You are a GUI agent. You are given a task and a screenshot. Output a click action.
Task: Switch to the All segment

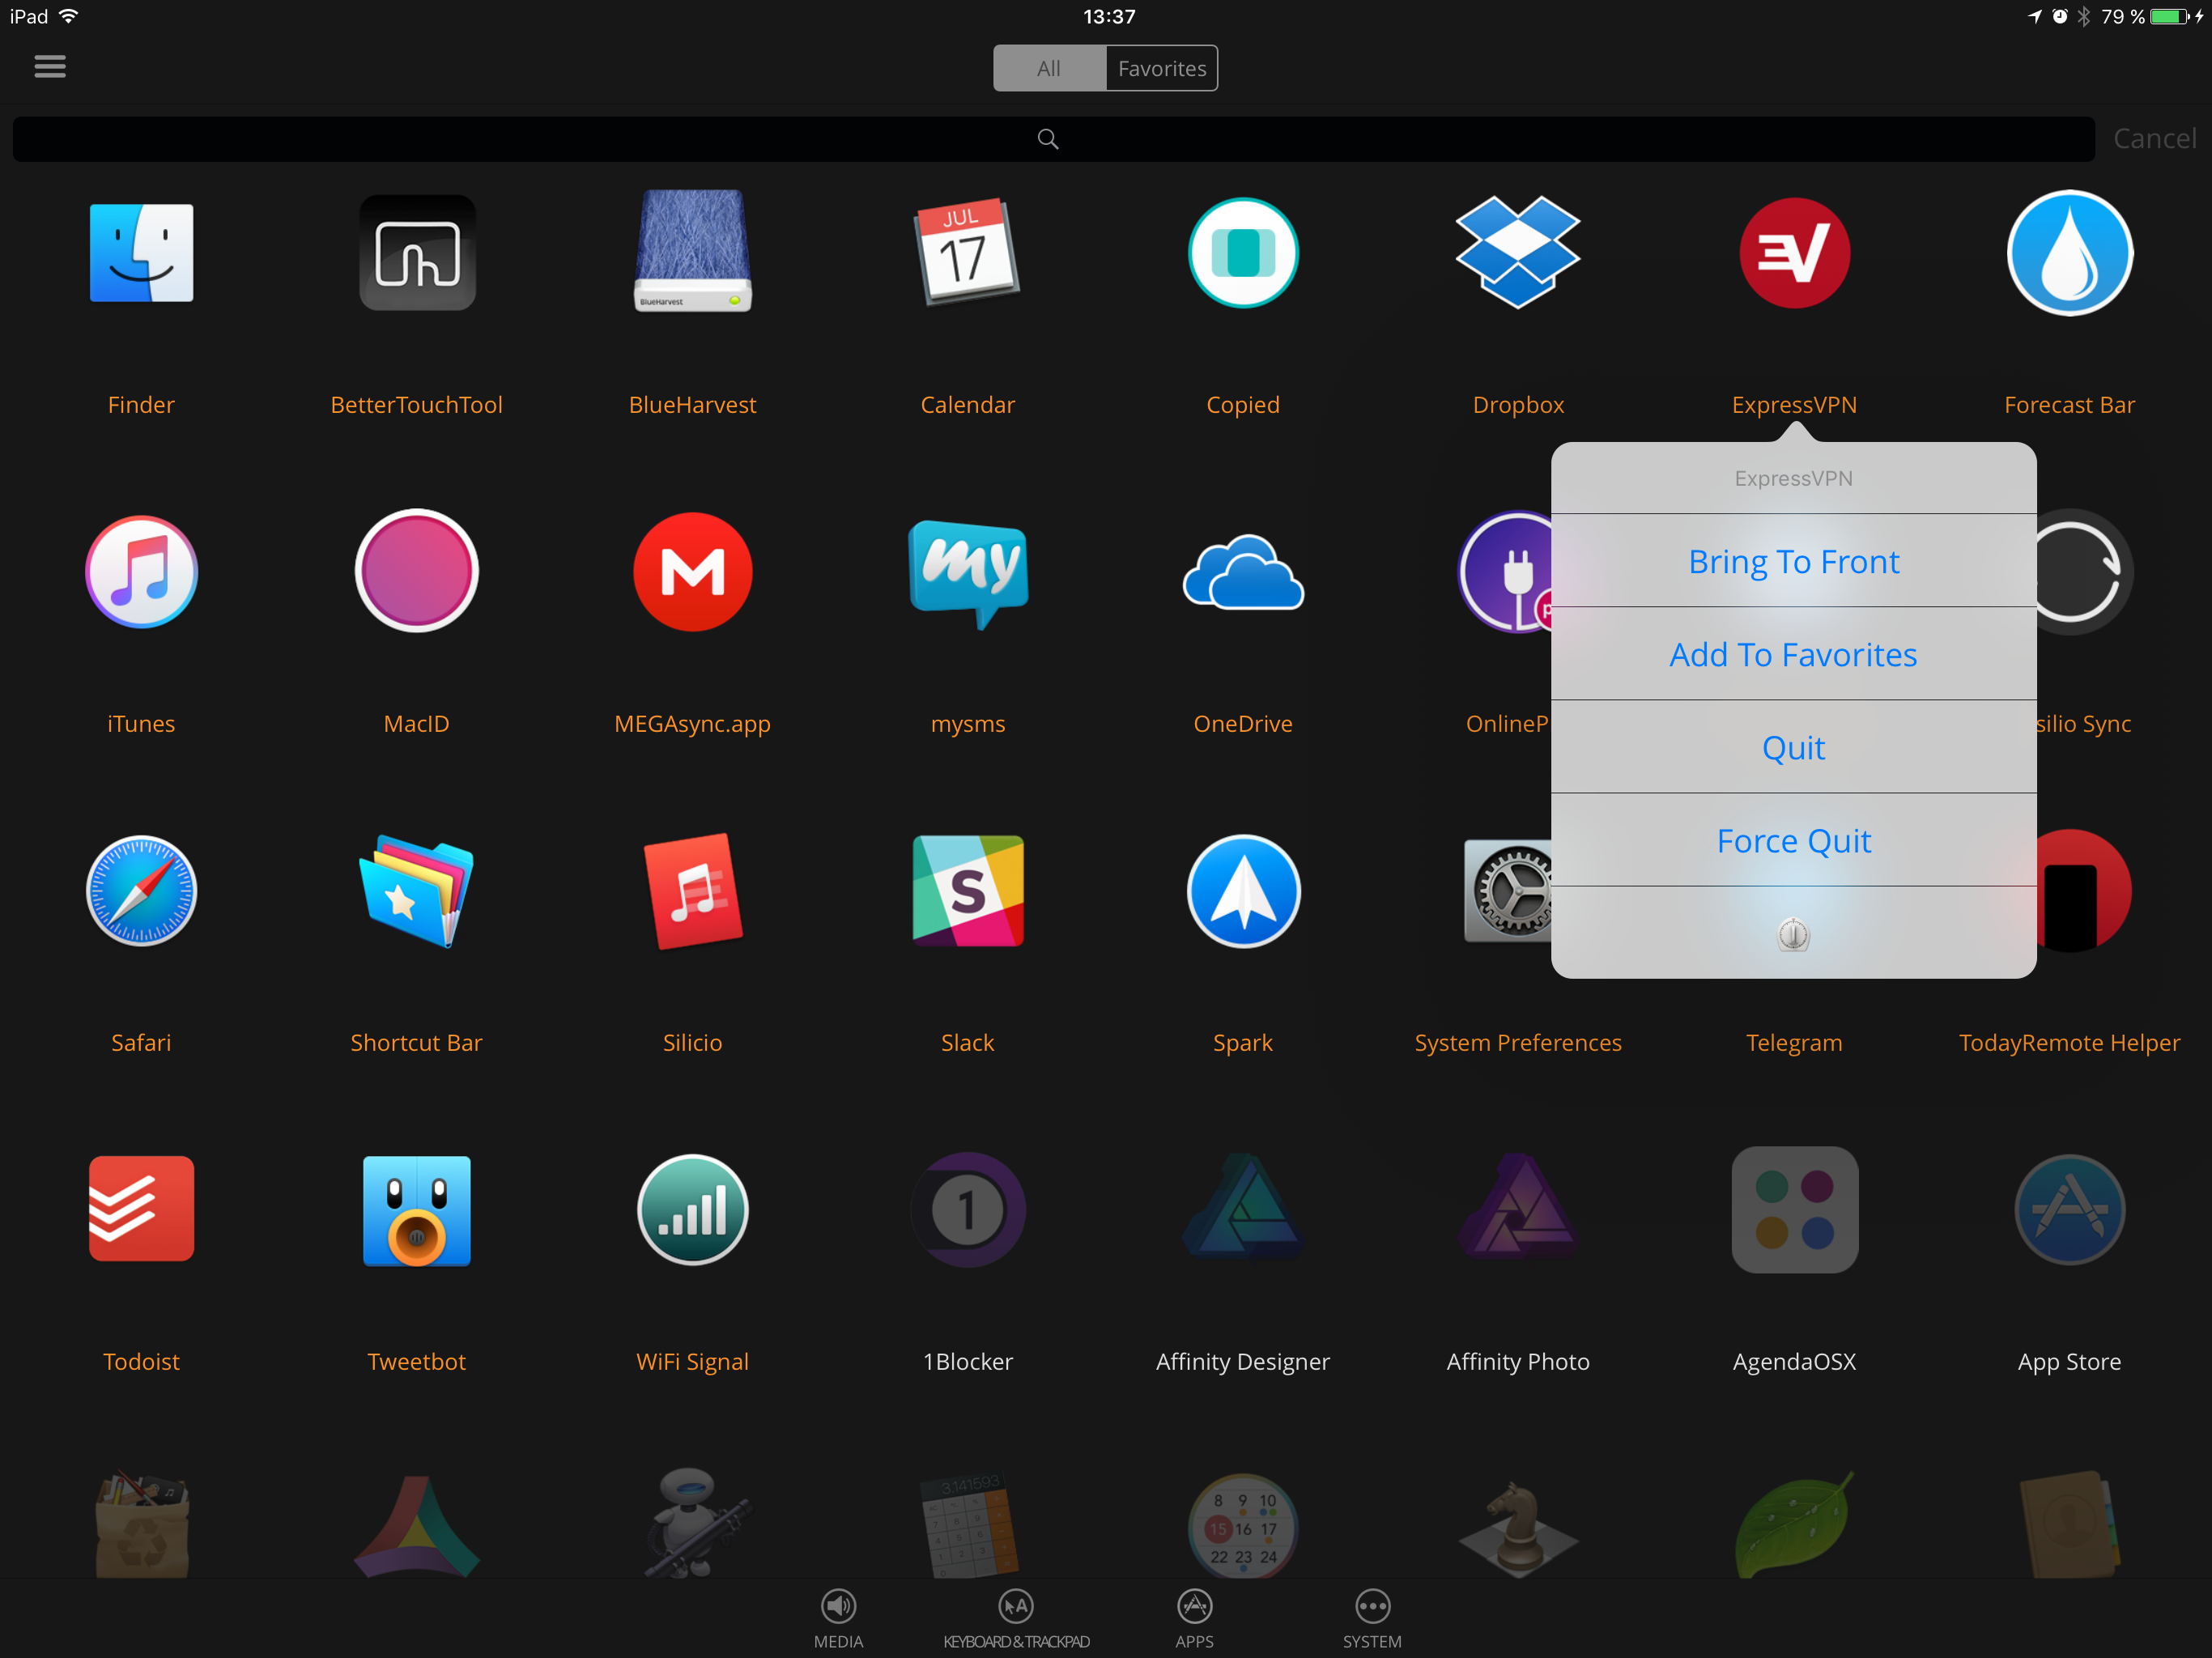click(1049, 68)
